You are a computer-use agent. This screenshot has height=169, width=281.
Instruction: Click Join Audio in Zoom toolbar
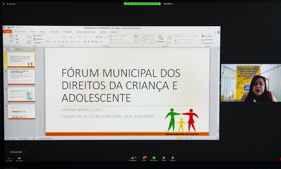click(9, 159)
